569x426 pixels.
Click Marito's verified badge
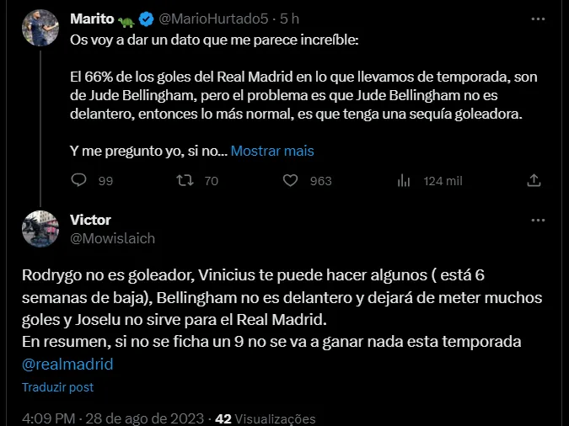147,19
